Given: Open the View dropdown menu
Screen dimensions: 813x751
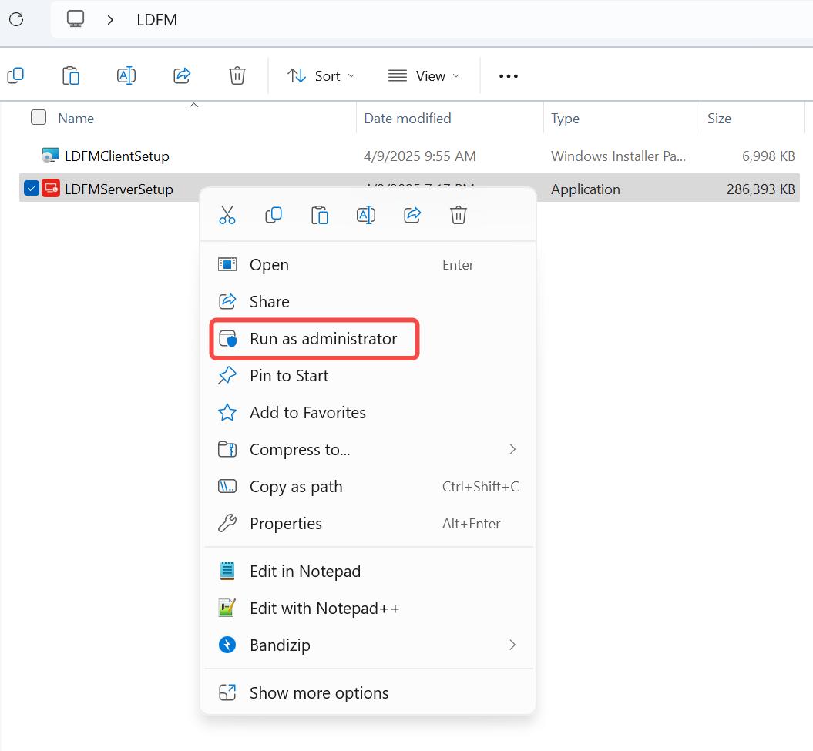Looking at the screenshot, I should [x=424, y=75].
